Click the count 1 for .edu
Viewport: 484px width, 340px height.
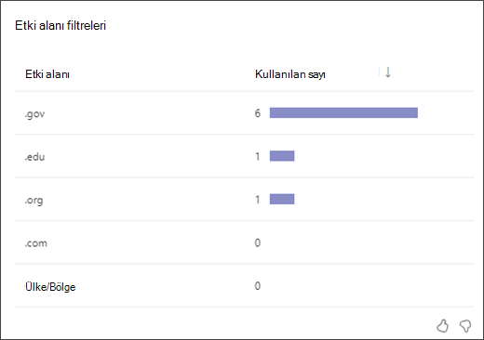pos(258,156)
